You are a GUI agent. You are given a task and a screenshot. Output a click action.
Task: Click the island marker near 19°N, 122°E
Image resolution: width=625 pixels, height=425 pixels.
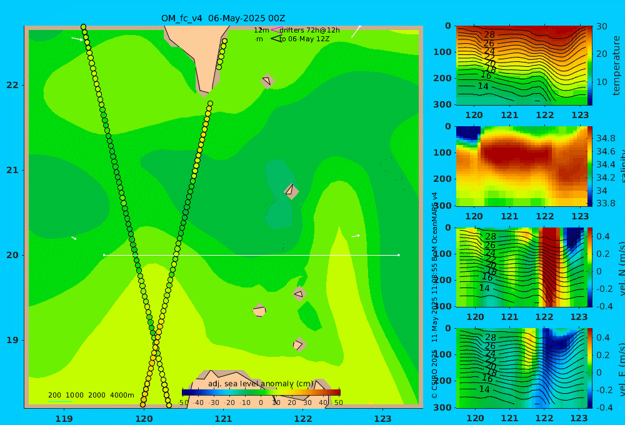(299, 344)
